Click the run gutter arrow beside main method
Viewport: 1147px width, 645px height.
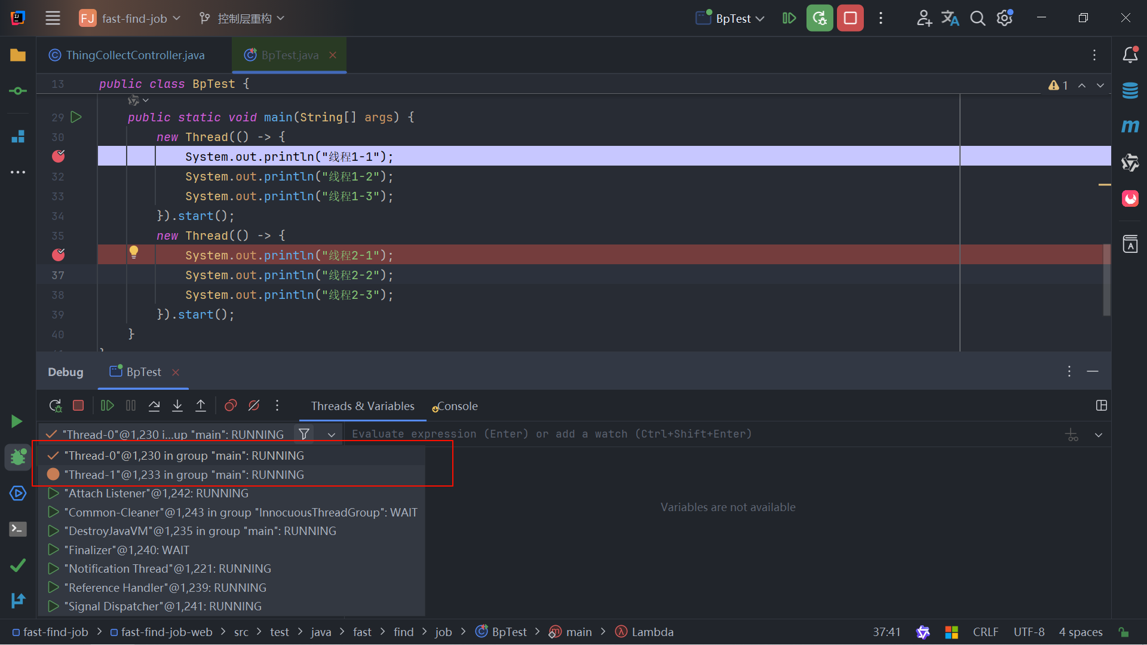[x=76, y=117]
